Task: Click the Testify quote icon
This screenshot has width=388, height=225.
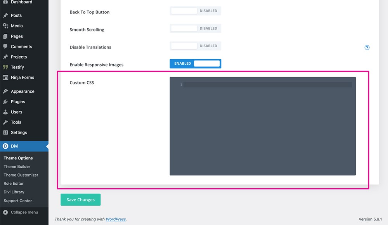Action: pyautogui.click(x=5, y=67)
